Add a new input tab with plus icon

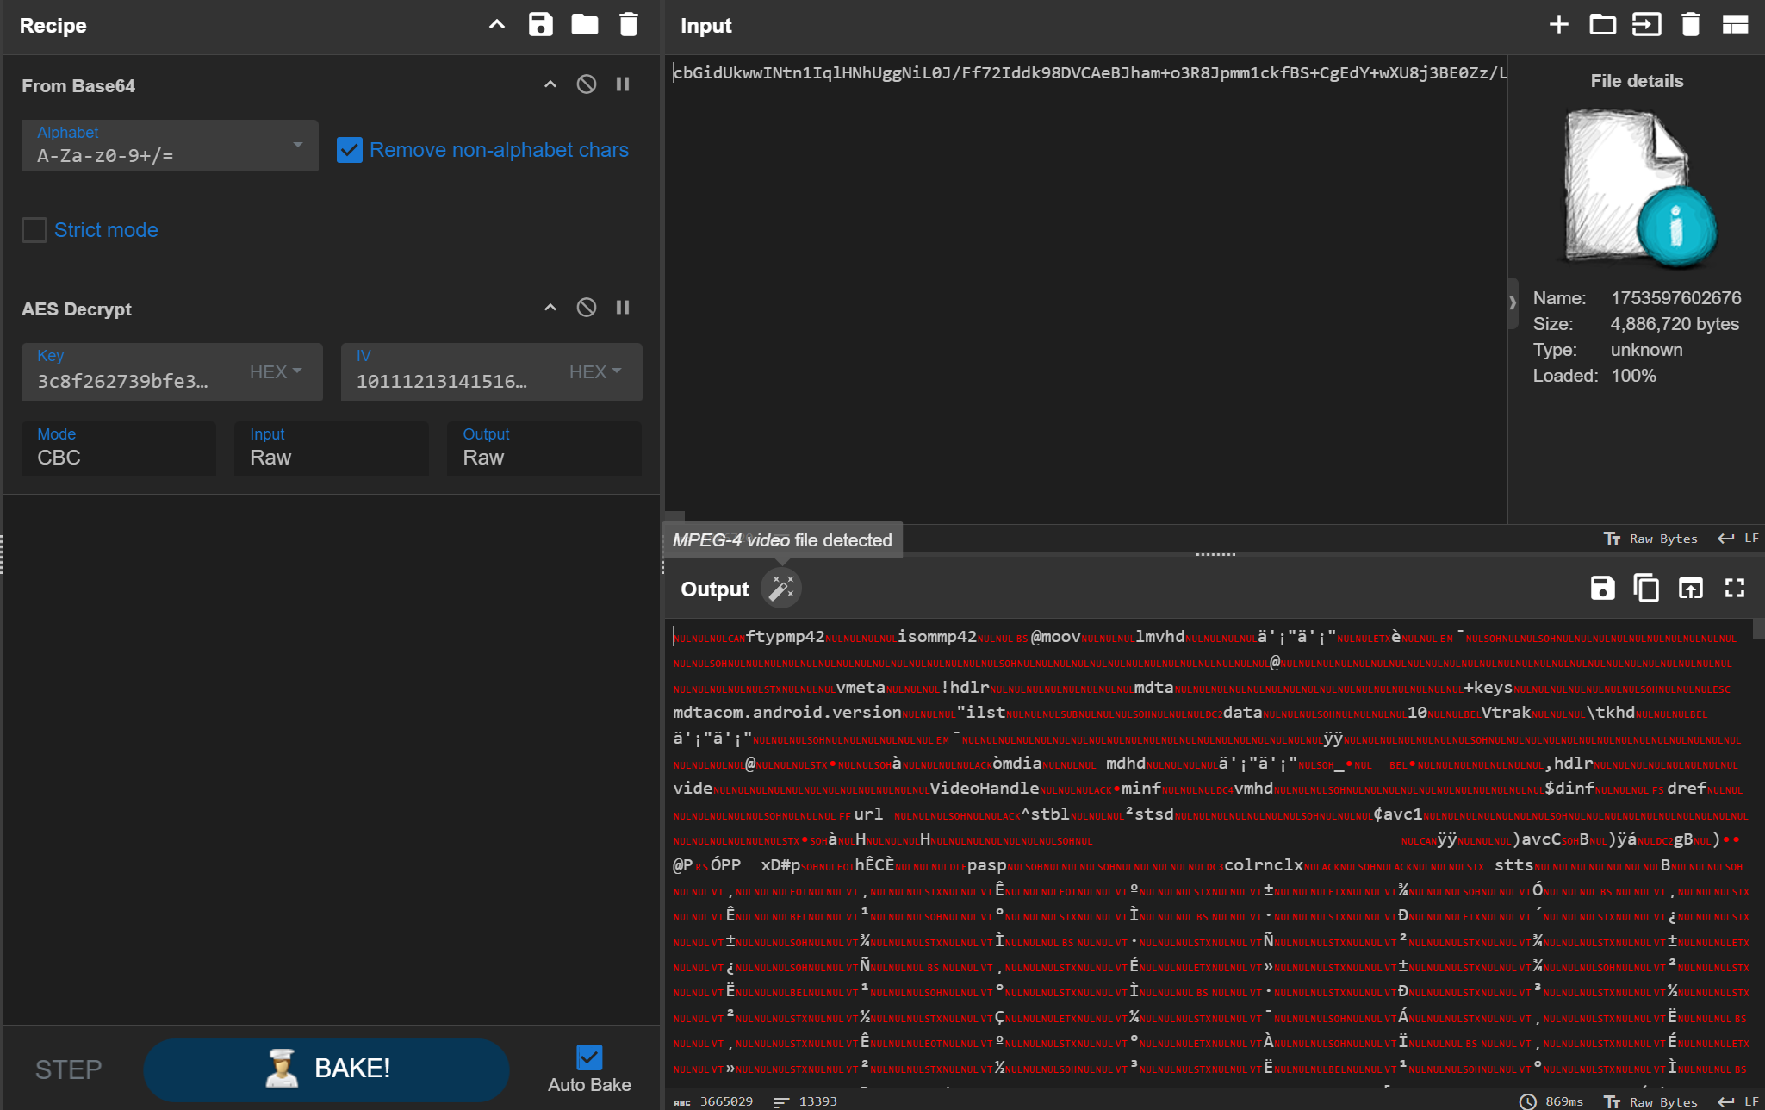1559,25
